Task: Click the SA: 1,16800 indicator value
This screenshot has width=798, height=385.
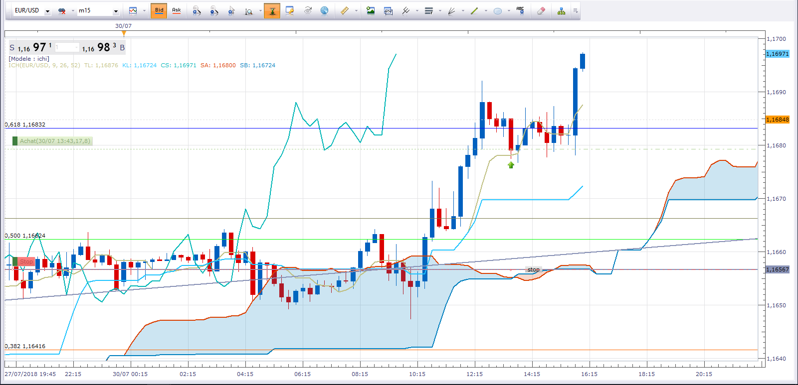Action: (x=218, y=65)
